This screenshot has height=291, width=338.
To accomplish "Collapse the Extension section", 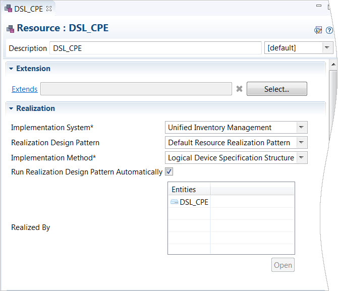I will [11, 69].
